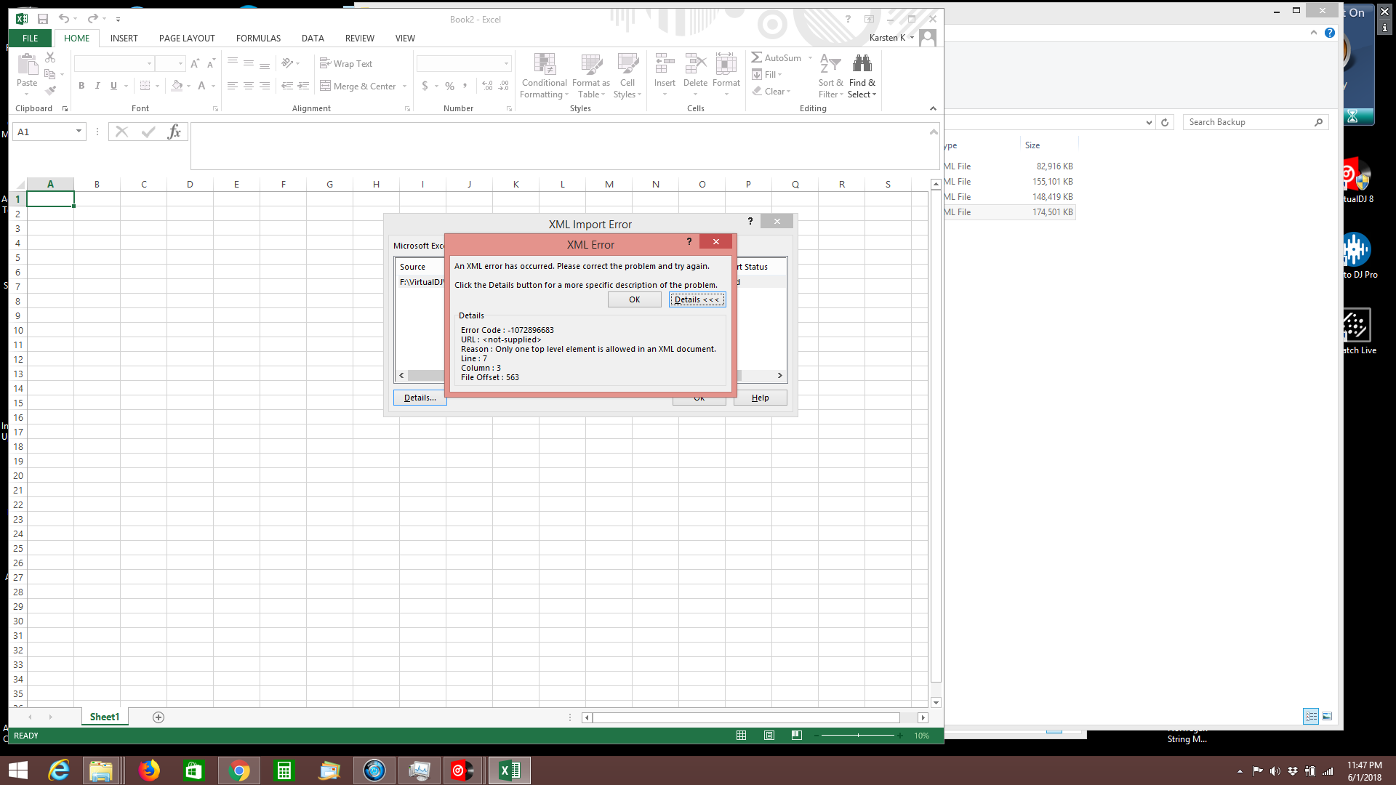Image resolution: width=1396 pixels, height=785 pixels.
Task: Open the Number Format dropdown
Action: [506, 64]
